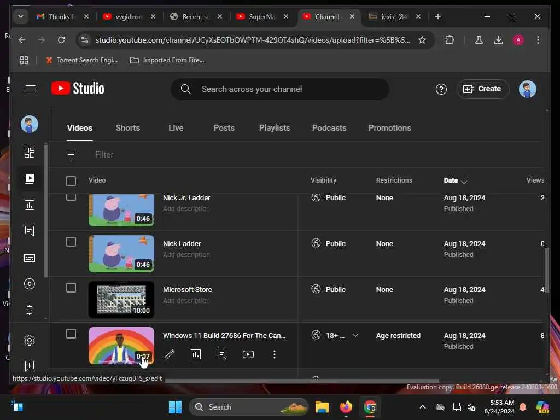The width and height of the screenshot is (560, 420).
Task: Open the Windows Start button
Action: [x=175, y=407]
